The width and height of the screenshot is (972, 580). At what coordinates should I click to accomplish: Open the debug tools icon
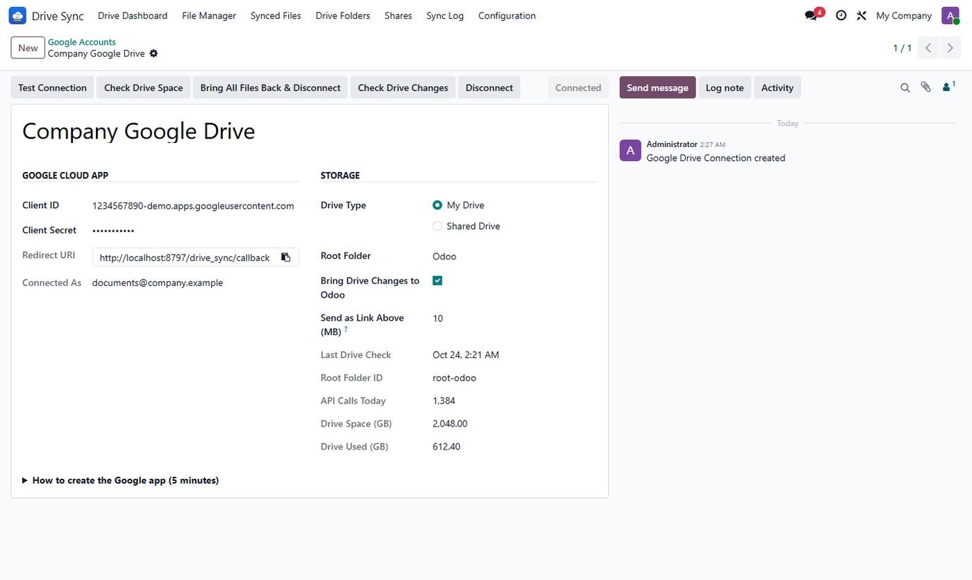point(862,15)
